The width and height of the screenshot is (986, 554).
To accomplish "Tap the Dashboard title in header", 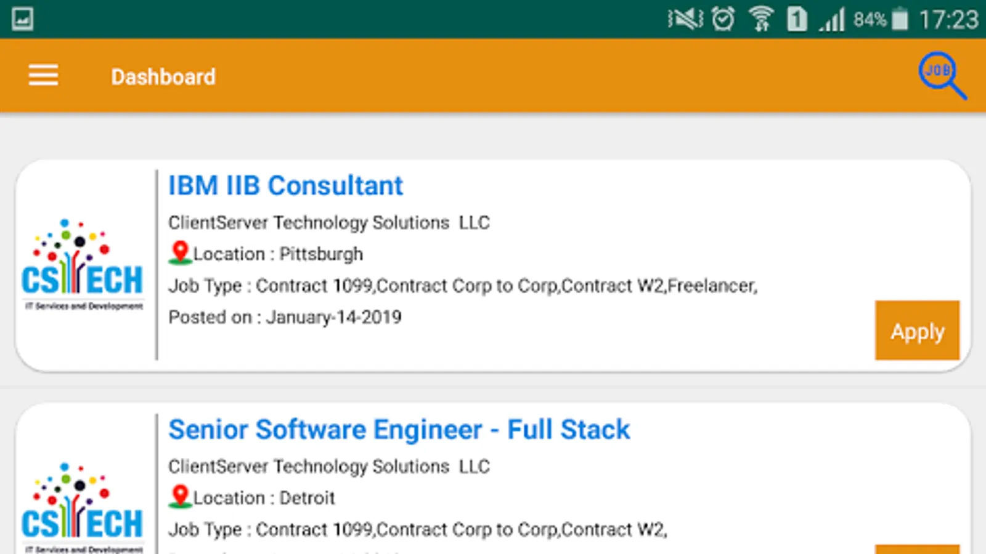I will pyautogui.click(x=163, y=77).
